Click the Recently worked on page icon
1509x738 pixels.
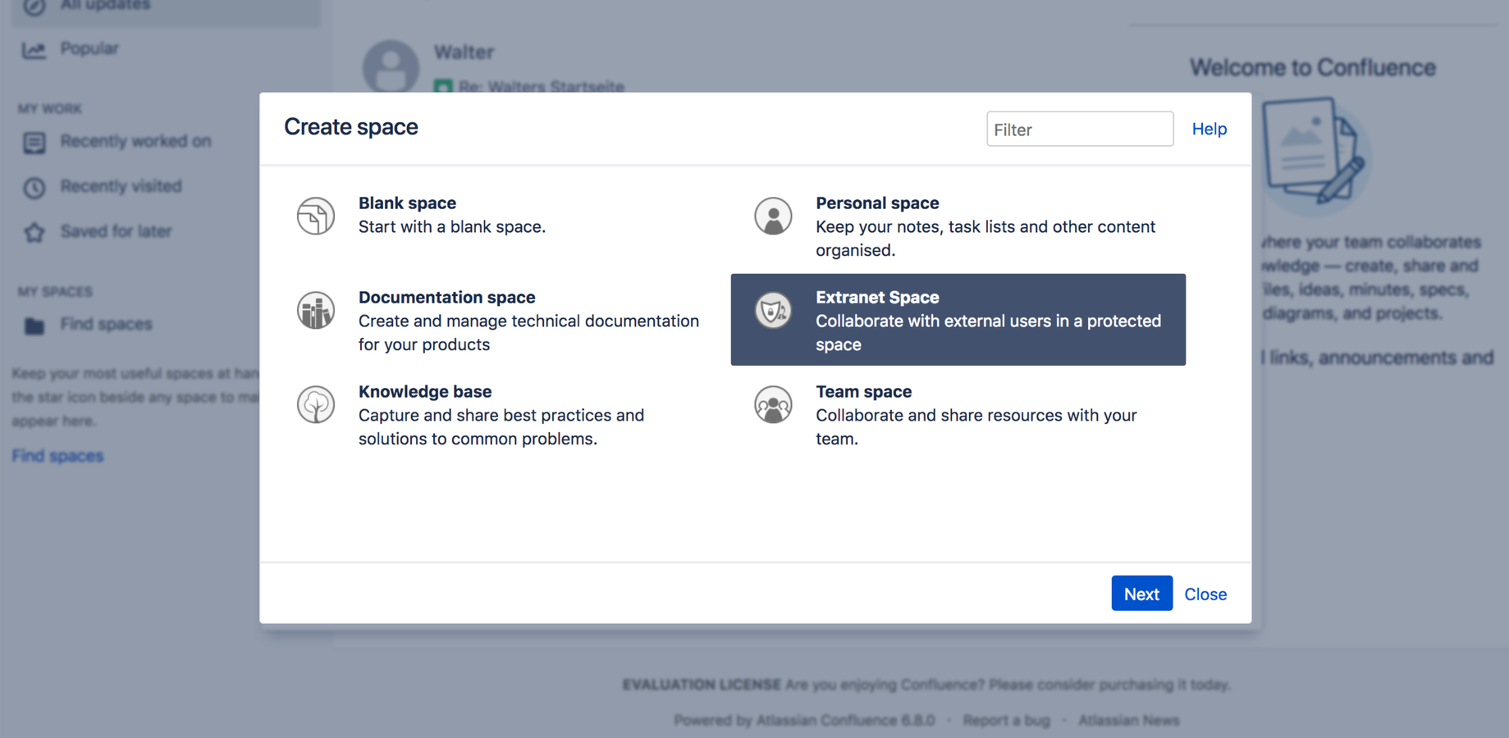coord(34,143)
